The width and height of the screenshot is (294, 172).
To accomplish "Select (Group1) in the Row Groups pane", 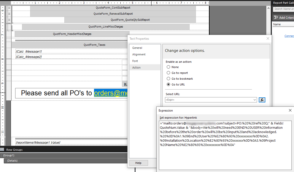I will coord(9,155).
